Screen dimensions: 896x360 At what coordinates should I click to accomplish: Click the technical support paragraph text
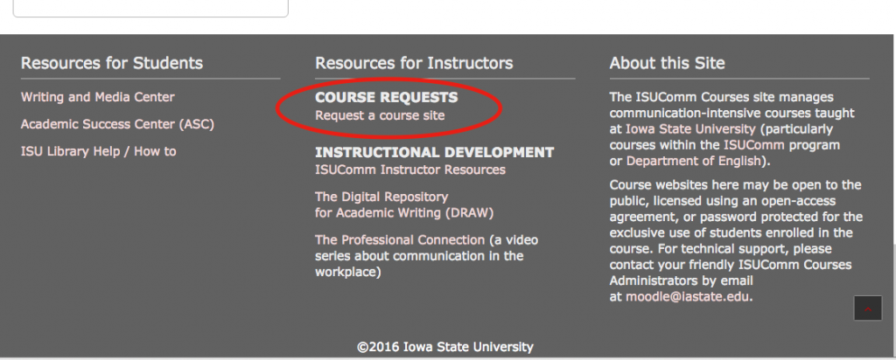pyautogui.click(x=737, y=241)
